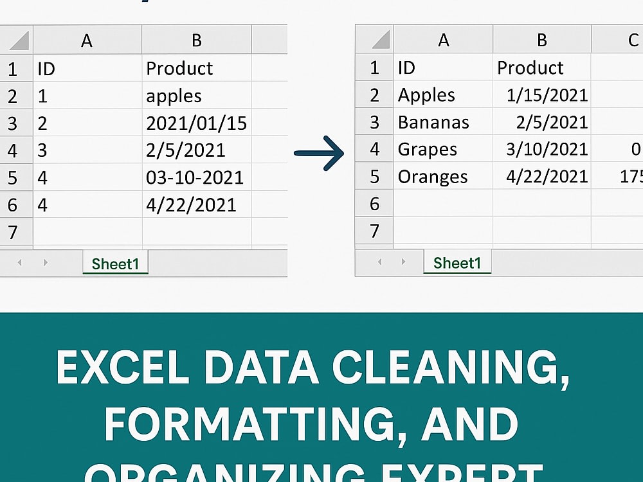Click the previous sheet arrow on the left spreadsheet
The height and width of the screenshot is (482, 643).
coord(19,262)
